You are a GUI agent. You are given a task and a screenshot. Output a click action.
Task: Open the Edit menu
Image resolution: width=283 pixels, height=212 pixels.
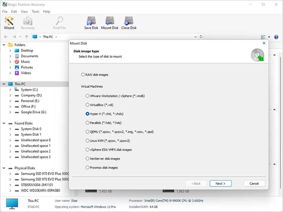click(x=14, y=12)
